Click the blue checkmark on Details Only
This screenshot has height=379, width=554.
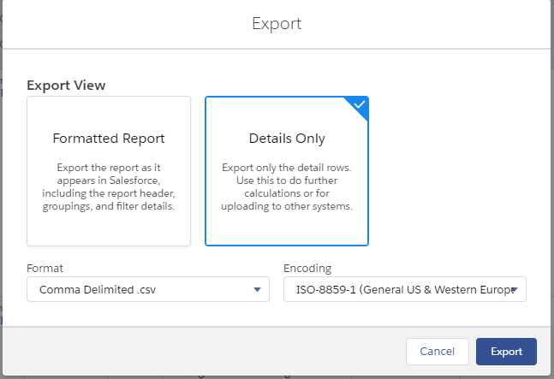coord(360,105)
